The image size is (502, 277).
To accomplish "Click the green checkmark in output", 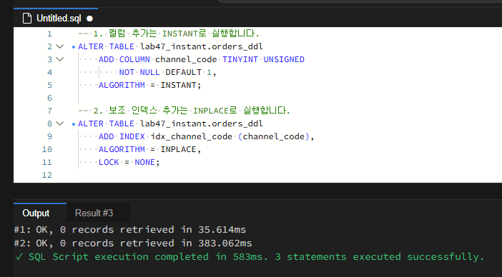I will [19, 256].
